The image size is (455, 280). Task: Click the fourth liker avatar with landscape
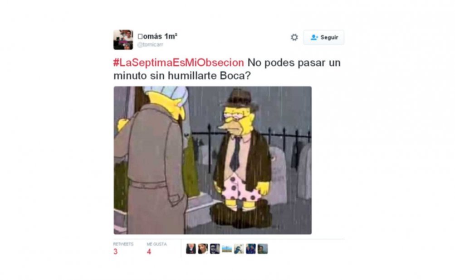click(x=227, y=249)
